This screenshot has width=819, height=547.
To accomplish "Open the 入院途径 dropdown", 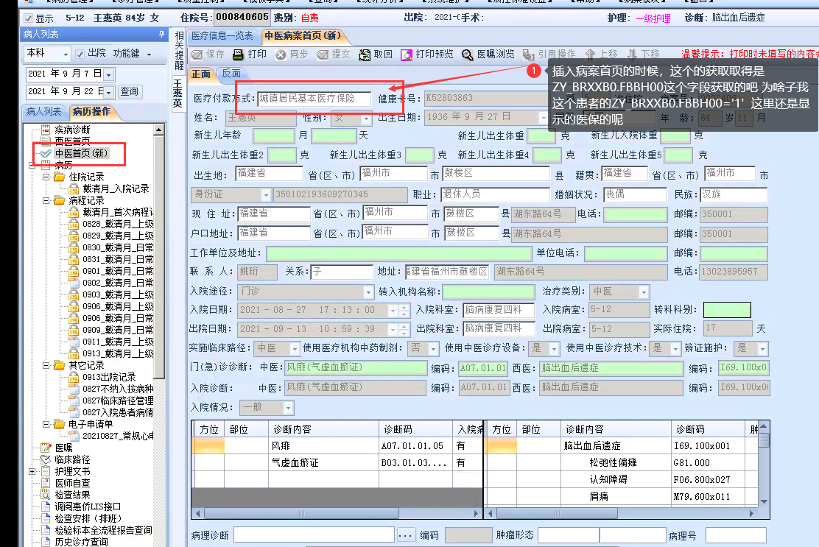I will coord(368,292).
